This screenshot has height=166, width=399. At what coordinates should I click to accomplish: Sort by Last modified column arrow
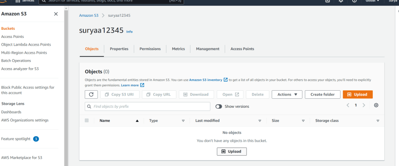(259, 121)
